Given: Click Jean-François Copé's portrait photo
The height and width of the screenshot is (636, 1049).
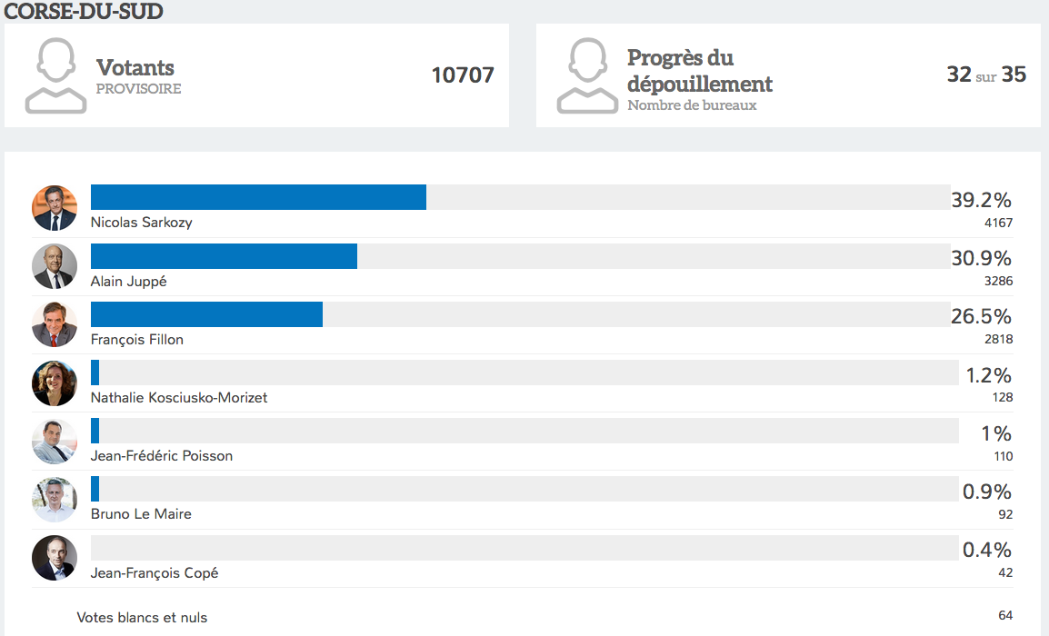Looking at the screenshot, I should click(55, 558).
